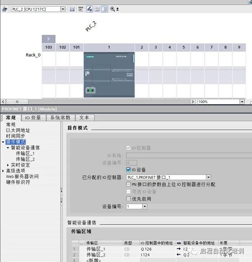
Task: Expand the rack arrow button above slot 103
Action: [48, 39]
